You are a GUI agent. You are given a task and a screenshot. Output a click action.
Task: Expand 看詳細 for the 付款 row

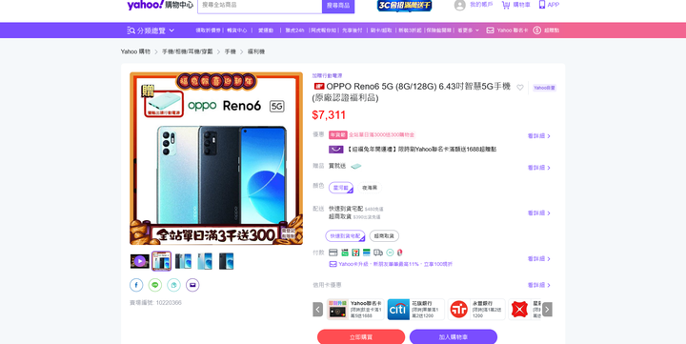click(x=539, y=258)
